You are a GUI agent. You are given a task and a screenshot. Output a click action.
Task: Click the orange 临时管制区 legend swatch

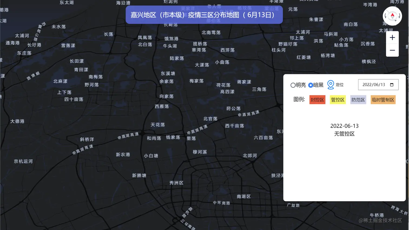pyautogui.click(x=383, y=100)
